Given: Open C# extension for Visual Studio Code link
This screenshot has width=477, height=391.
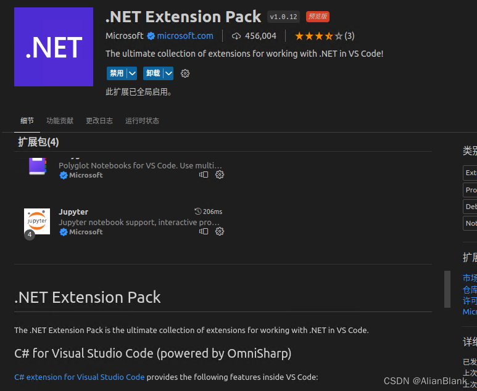Looking at the screenshot, I should (80, 377).
